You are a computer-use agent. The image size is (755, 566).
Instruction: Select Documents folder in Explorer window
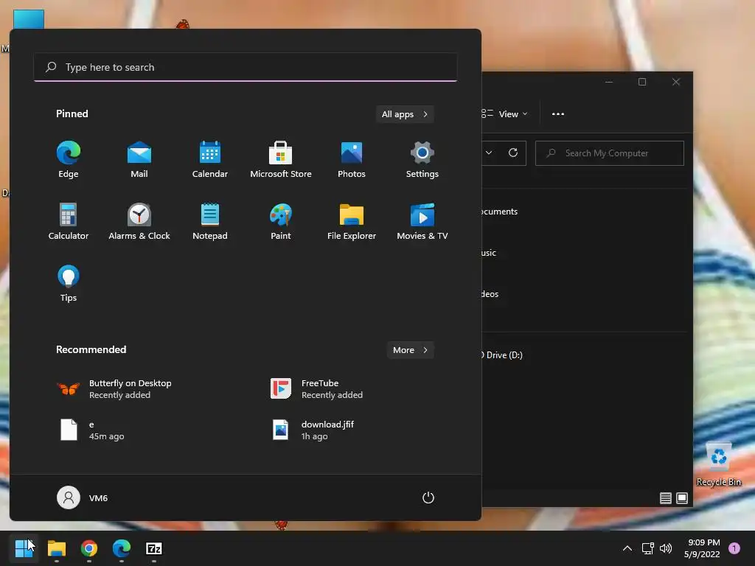(x=499, y=212)
